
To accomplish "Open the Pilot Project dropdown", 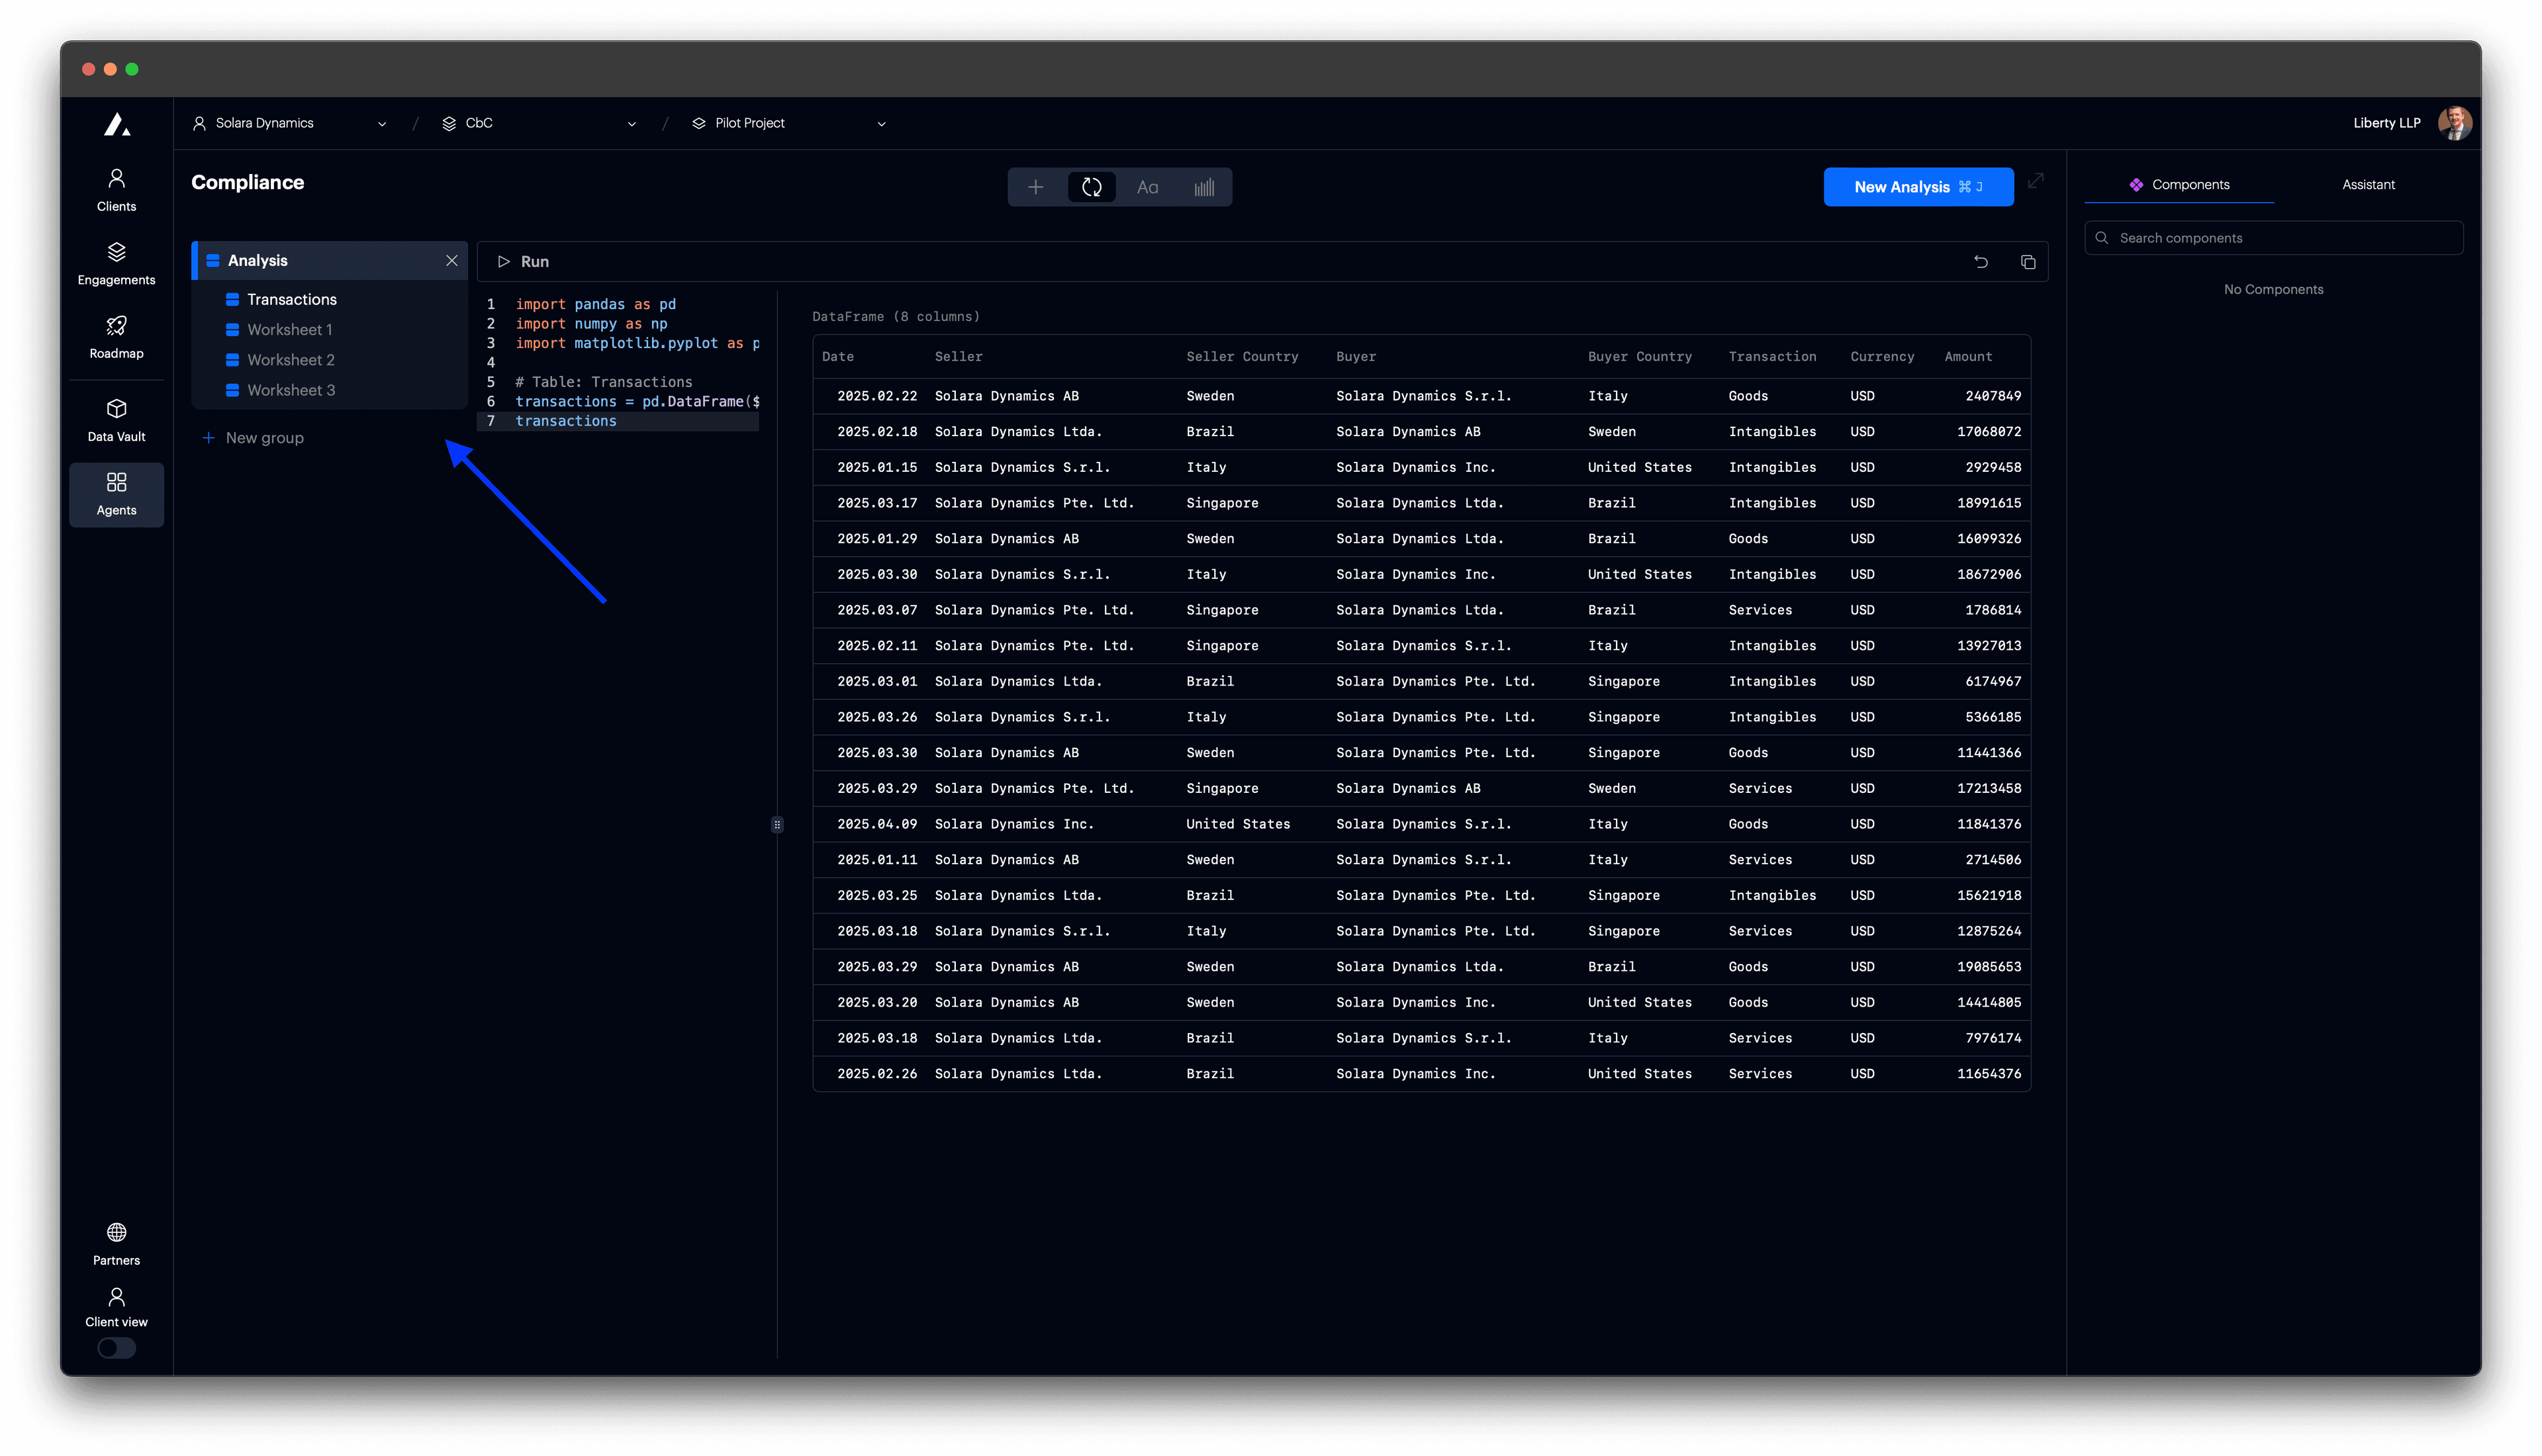I will point(880,123).
